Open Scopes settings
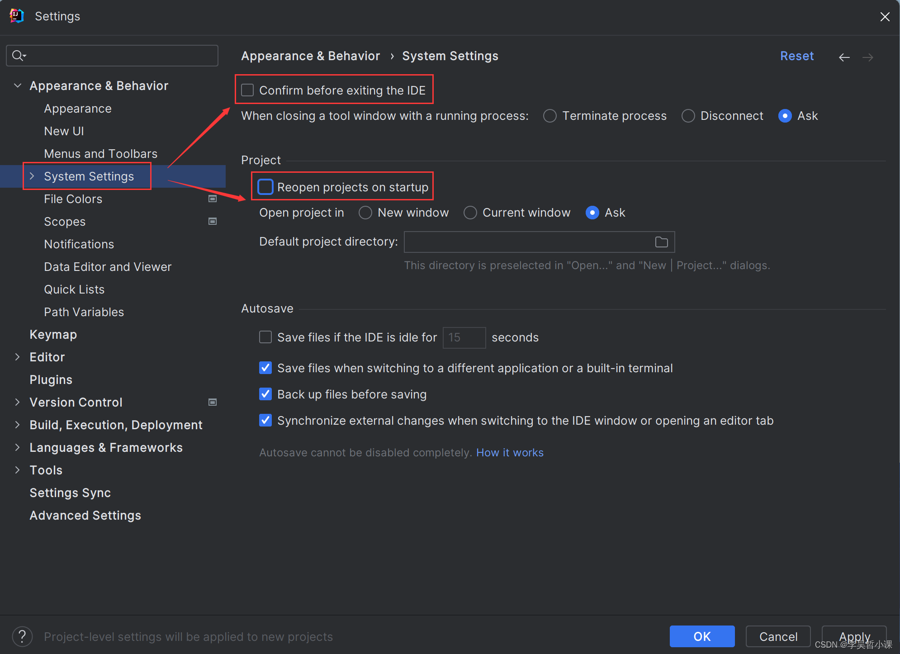Image resolution: width=900 pixels, height=654 pixels. (x=65, y=222)
